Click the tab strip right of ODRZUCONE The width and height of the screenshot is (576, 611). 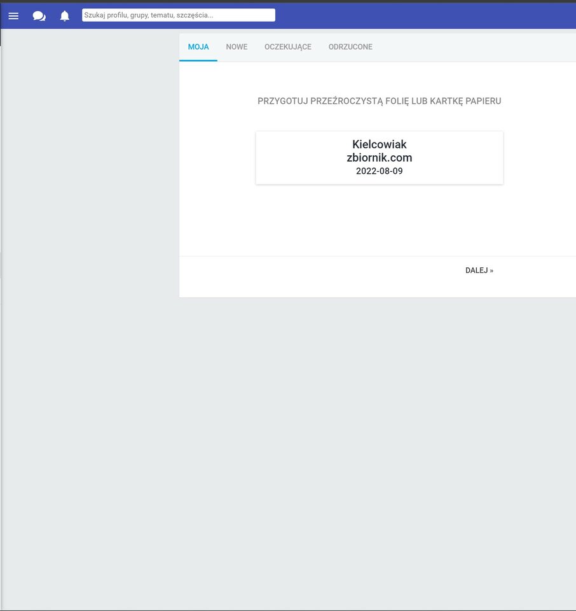click(x=477, y=47)
